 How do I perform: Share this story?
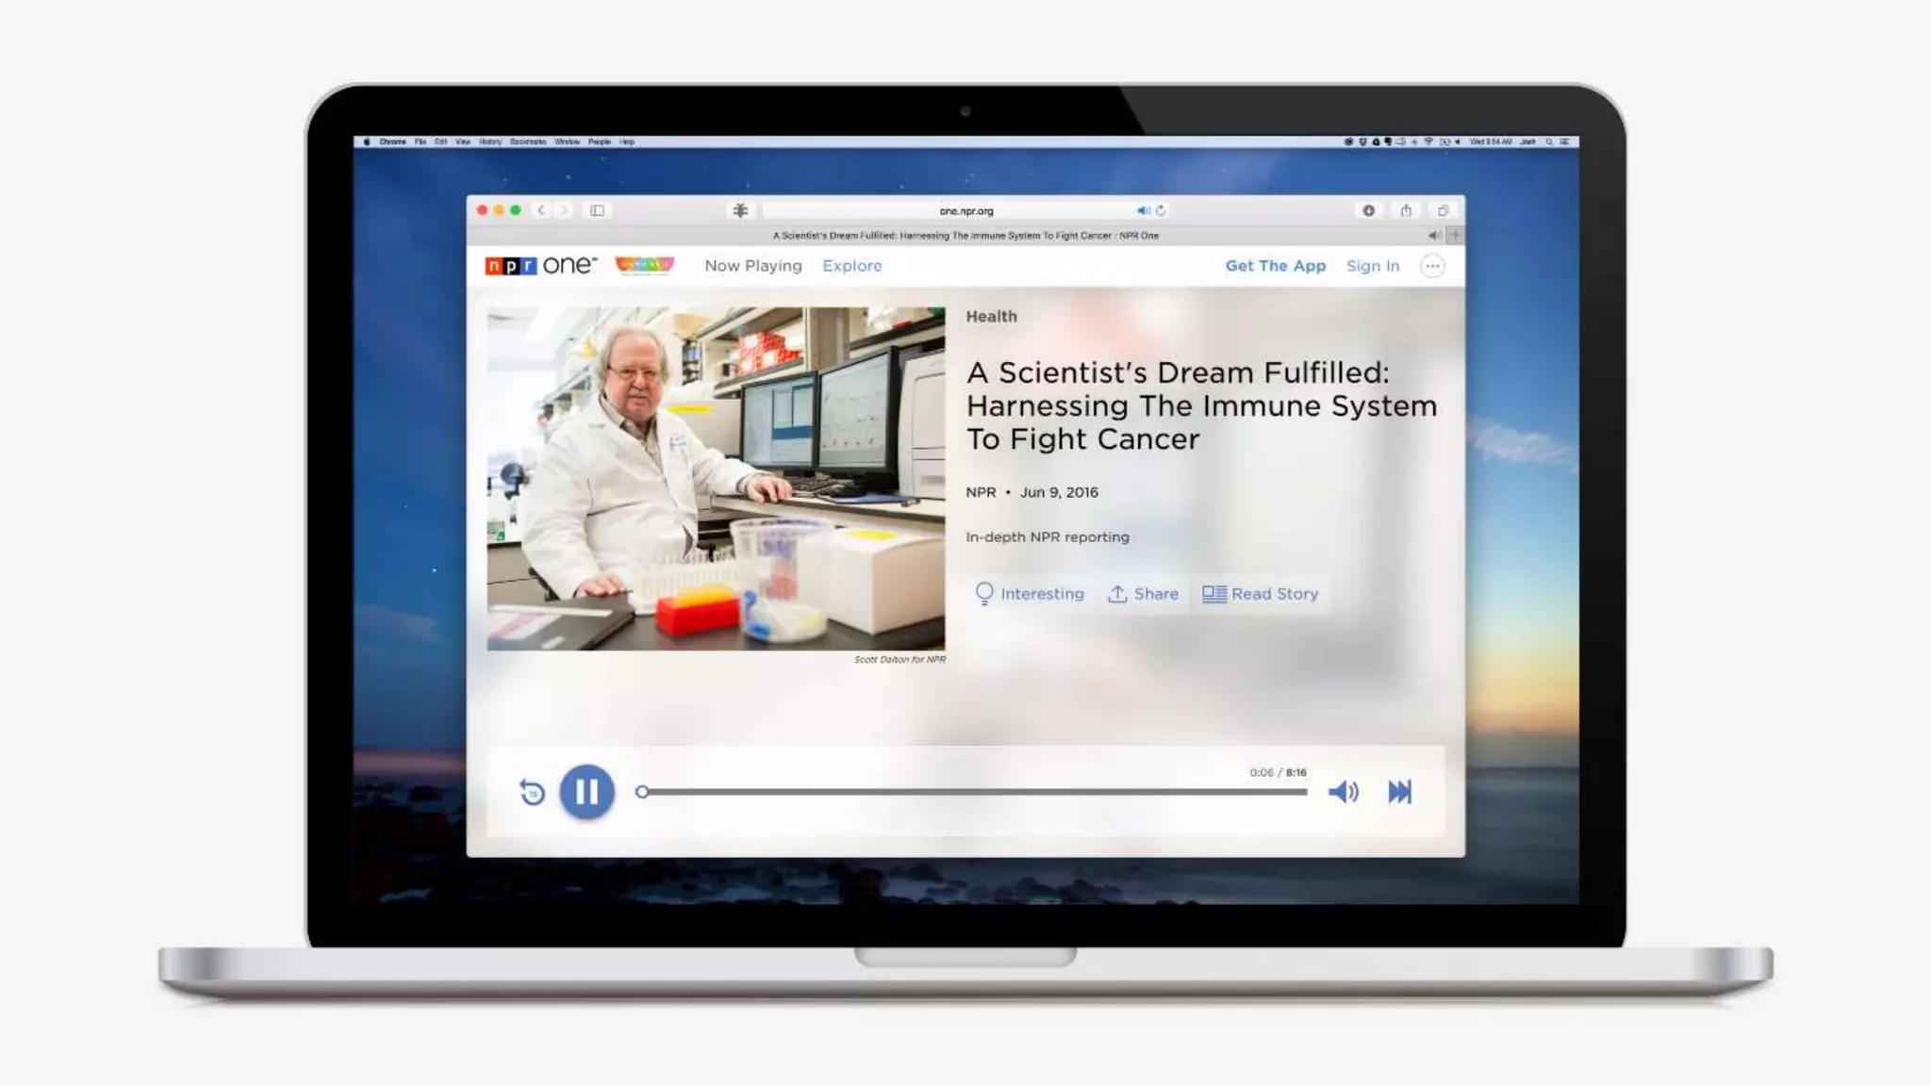point(1144,594)
